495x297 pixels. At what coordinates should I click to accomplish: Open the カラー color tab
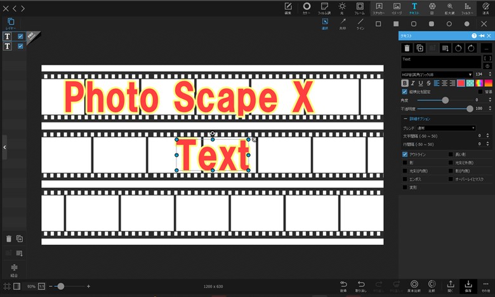pos(307,8)
